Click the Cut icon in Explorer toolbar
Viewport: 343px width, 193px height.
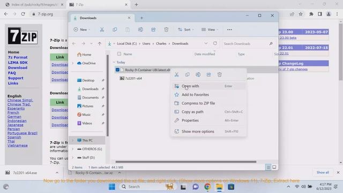click(x=102, y=29)
